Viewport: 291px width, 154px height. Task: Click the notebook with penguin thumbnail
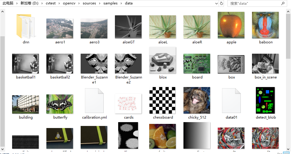(x=60, y=138)
